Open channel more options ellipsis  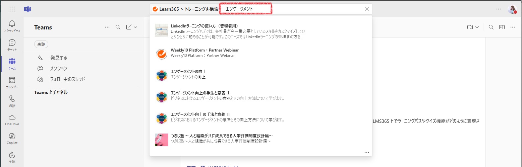tap(513, 27)
